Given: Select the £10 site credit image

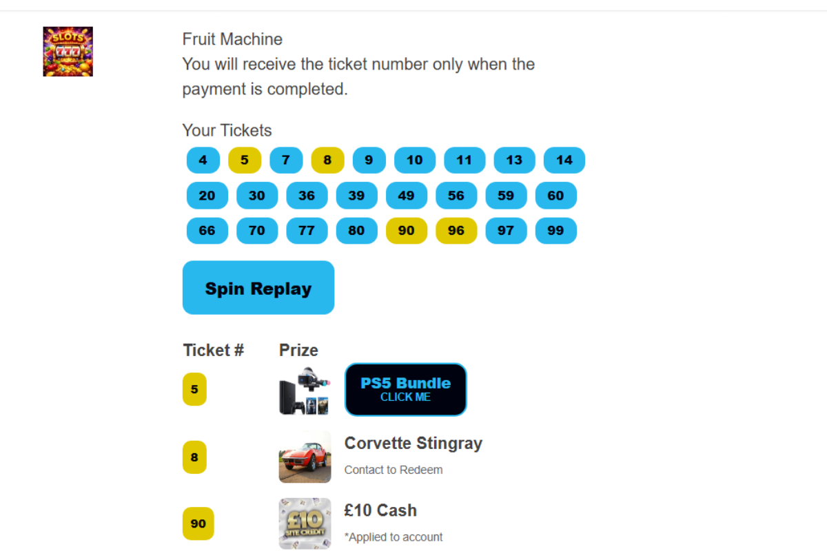Looking at the screenshot, I should click(x=305, y=523).
